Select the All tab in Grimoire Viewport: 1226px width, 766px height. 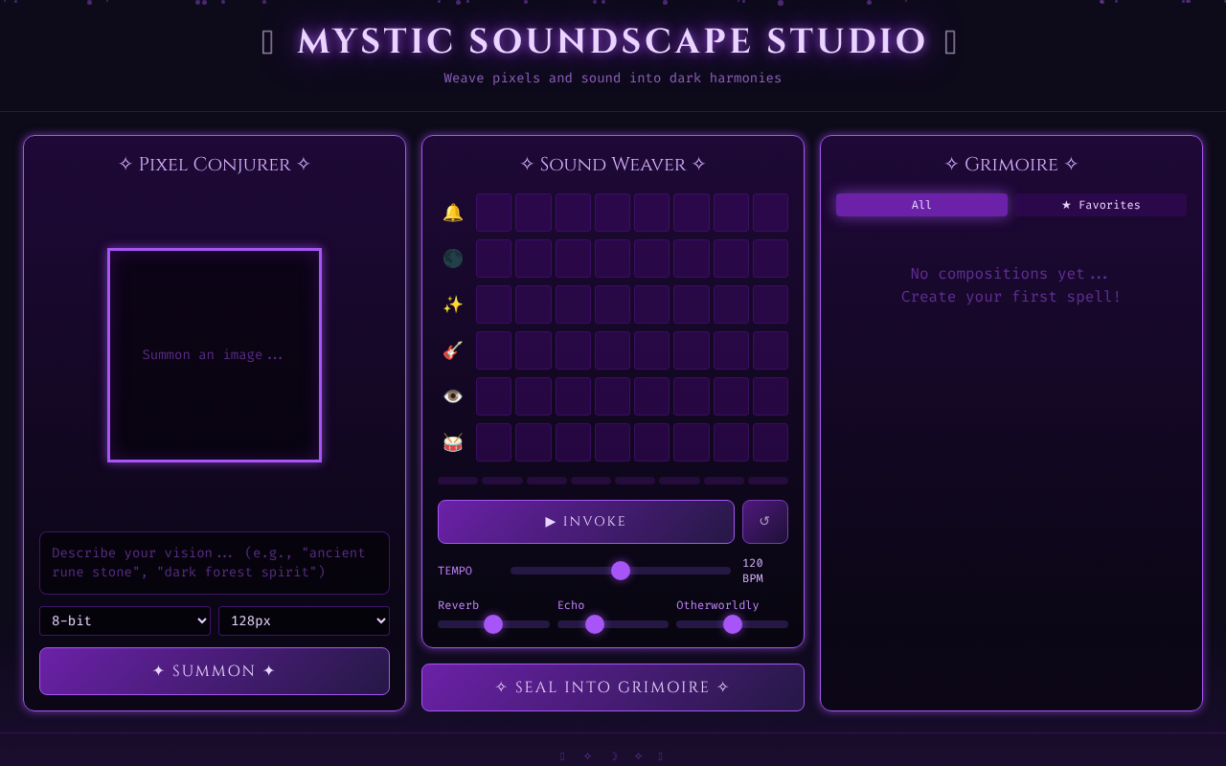tap(920, 204)
